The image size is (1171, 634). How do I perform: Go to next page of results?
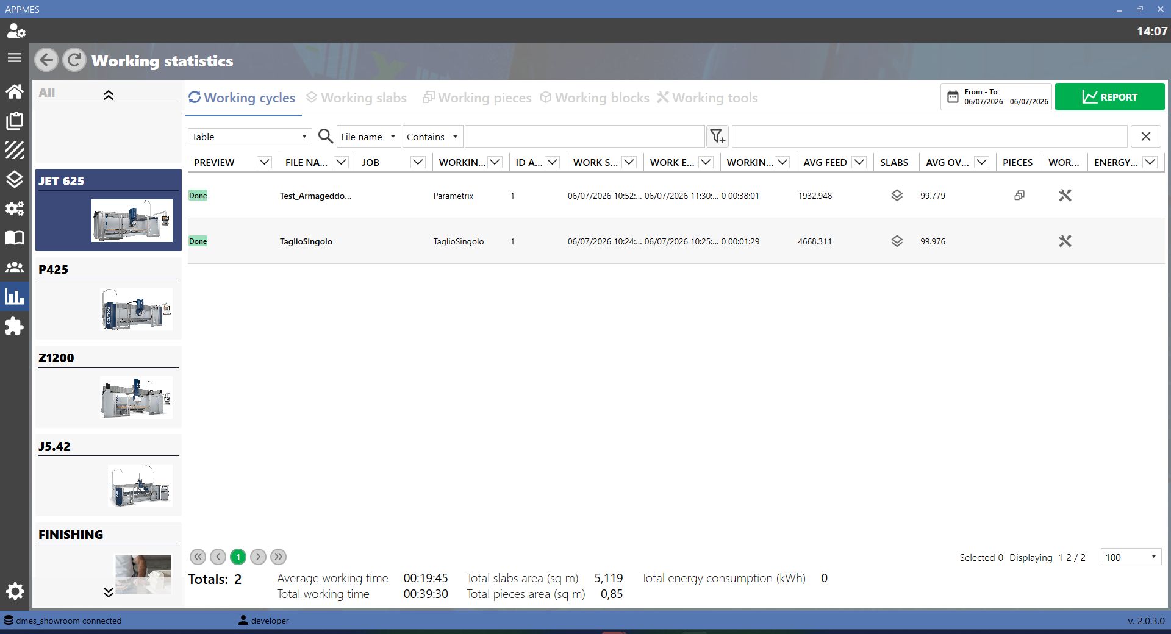258,557
